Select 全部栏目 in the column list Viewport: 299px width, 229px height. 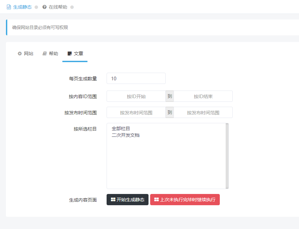(x=121, y=129)
